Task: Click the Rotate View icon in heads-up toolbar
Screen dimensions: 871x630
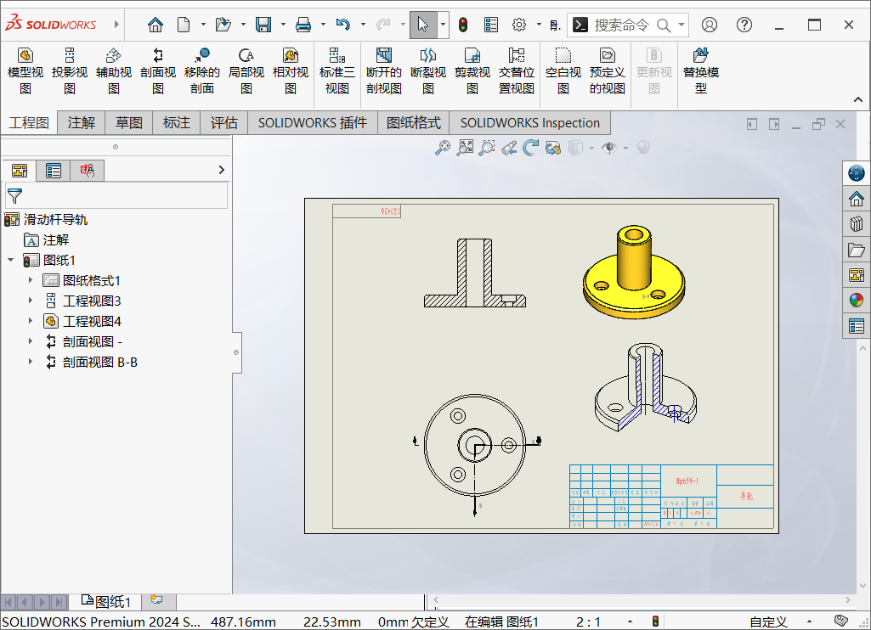Action: pos(531,146)
